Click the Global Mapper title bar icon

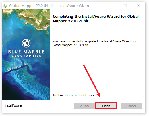point(5,6)
